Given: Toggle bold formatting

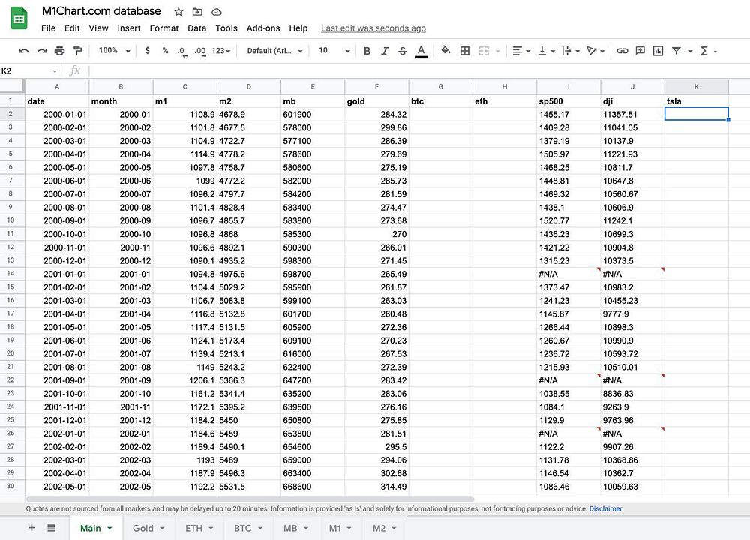Looking at the screenshot, I should coord(367,51).
